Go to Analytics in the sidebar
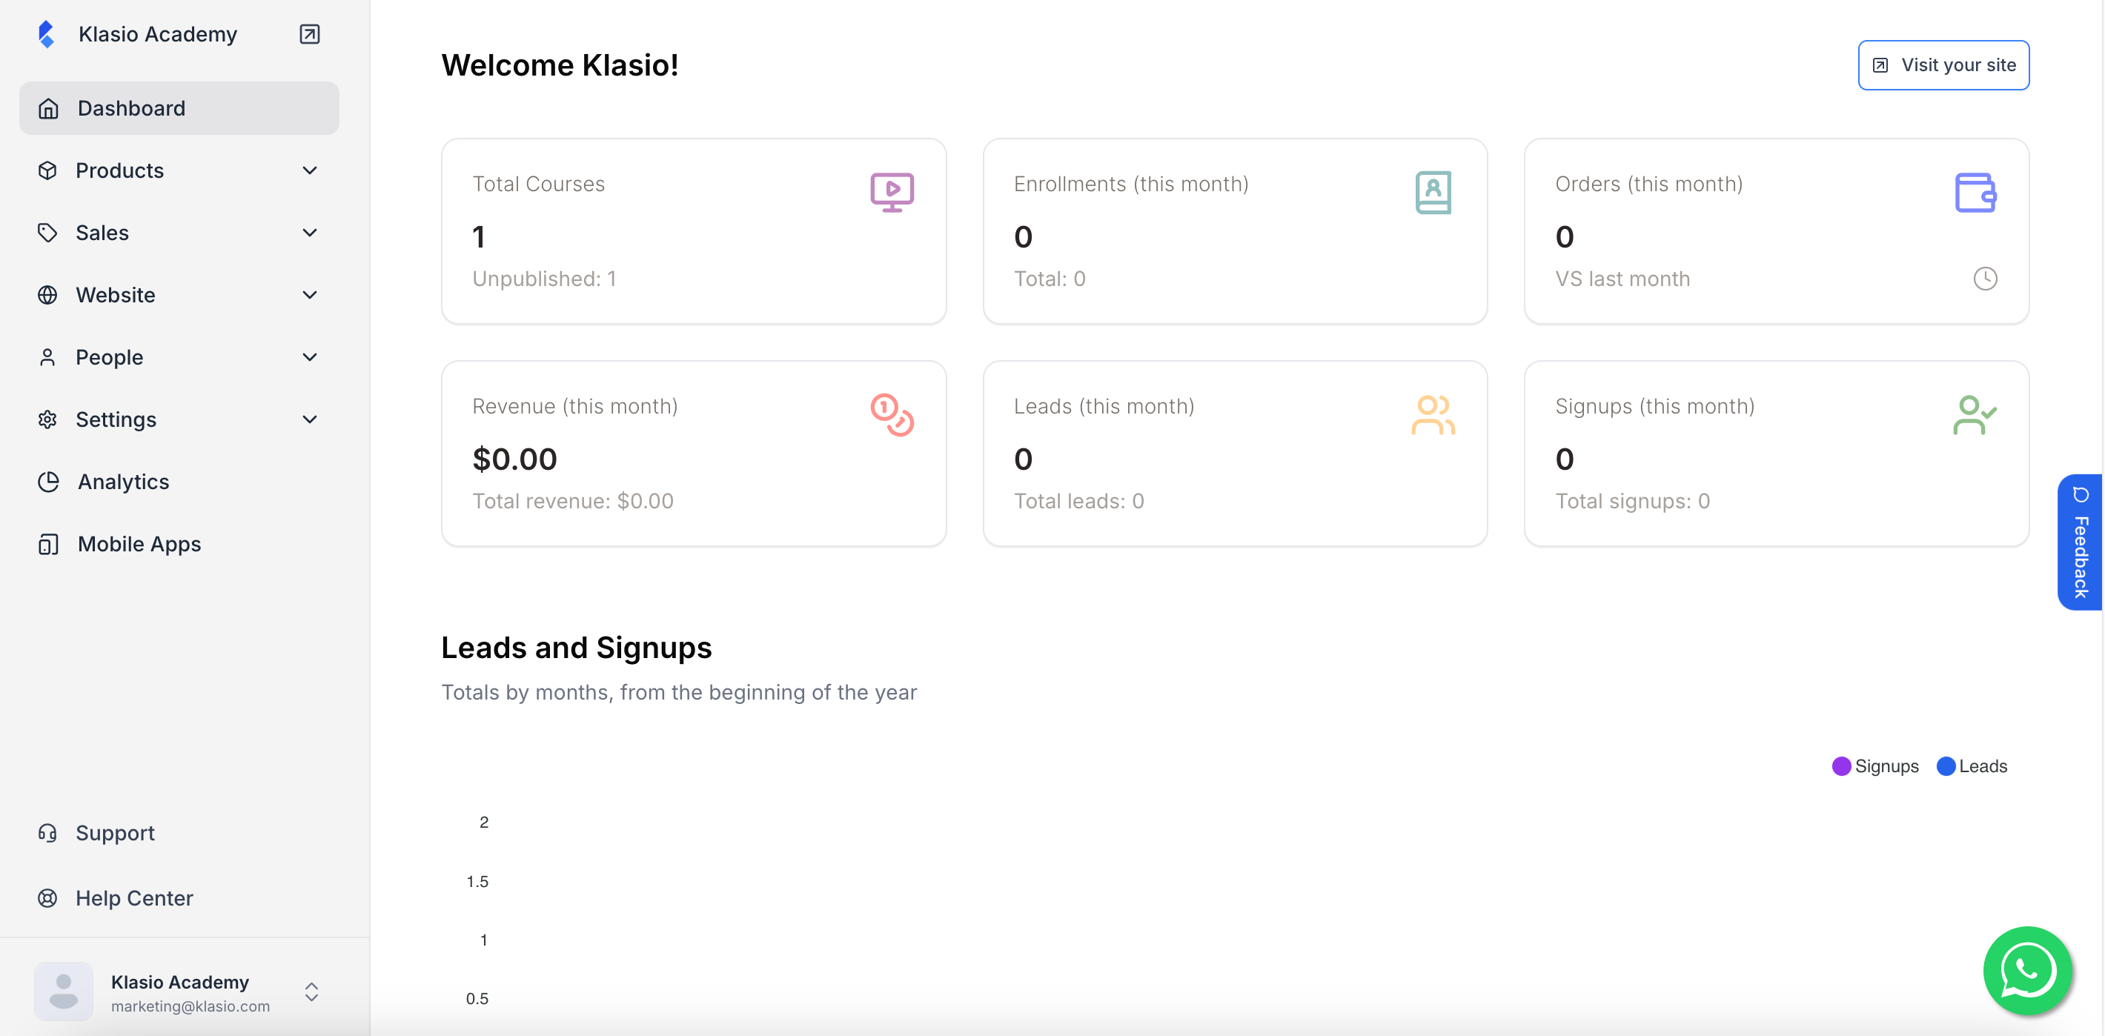 122,481
